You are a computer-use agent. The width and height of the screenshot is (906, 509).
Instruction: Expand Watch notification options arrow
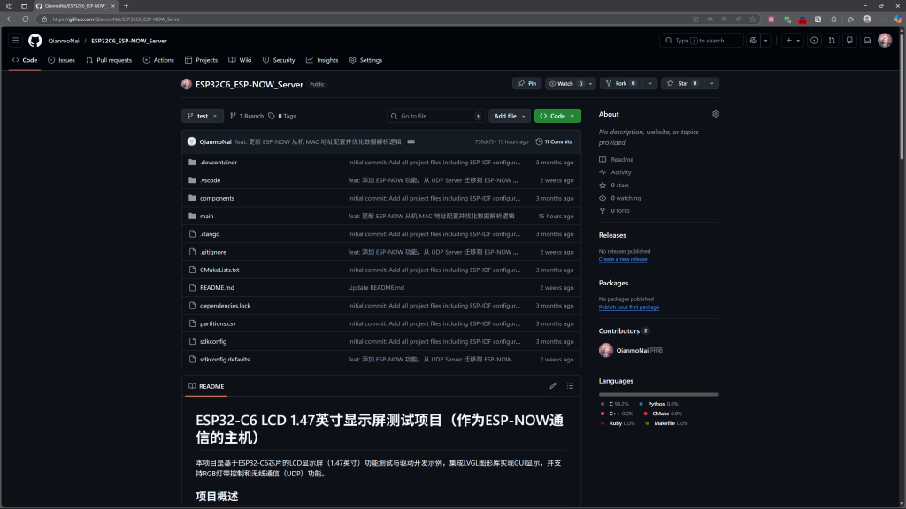590,84
